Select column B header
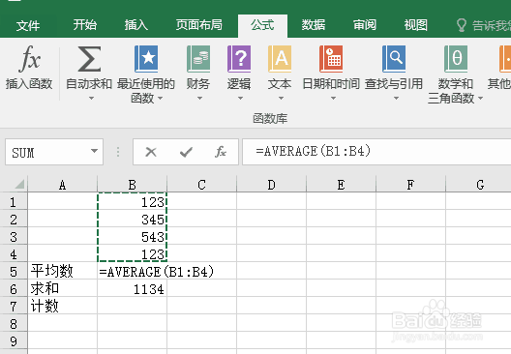 coord(132,185)
